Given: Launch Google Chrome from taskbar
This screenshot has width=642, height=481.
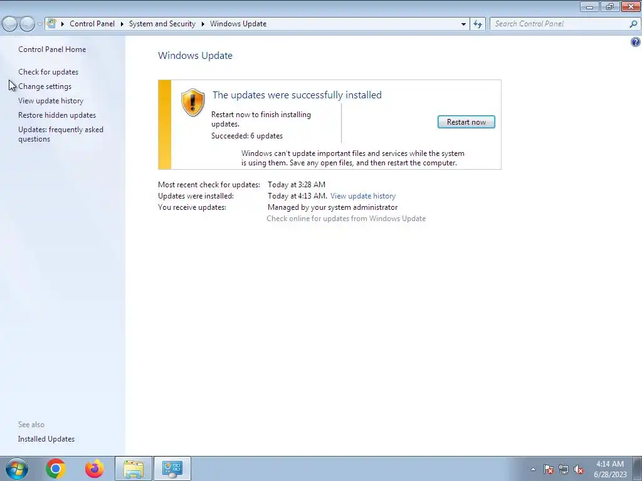Looking at the screenshot, I should 56,468.
